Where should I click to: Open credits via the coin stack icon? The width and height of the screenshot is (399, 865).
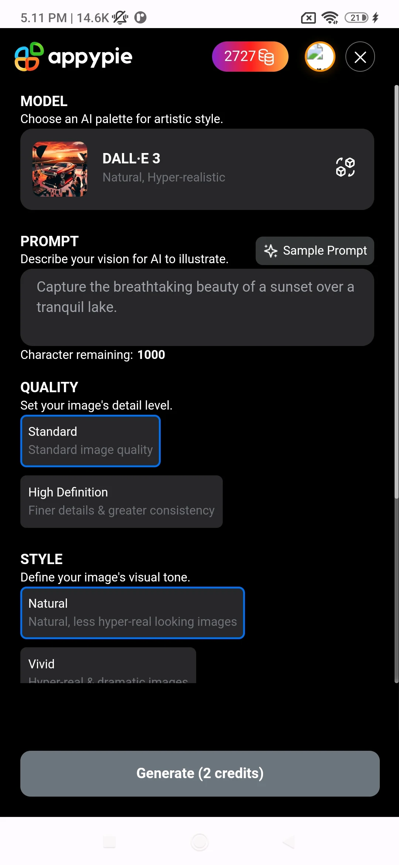[x=267, y=57]
